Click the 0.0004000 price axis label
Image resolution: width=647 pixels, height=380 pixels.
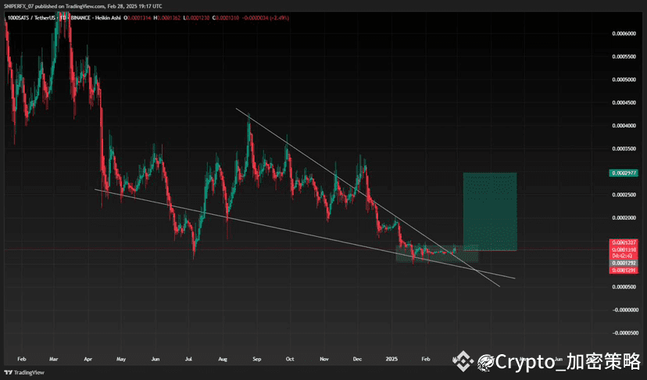[x=624, y=126]
